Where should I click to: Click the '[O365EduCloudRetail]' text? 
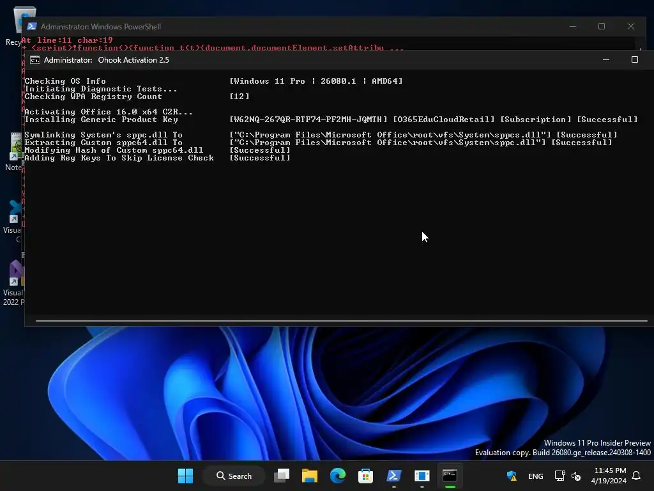pos(444,120)
